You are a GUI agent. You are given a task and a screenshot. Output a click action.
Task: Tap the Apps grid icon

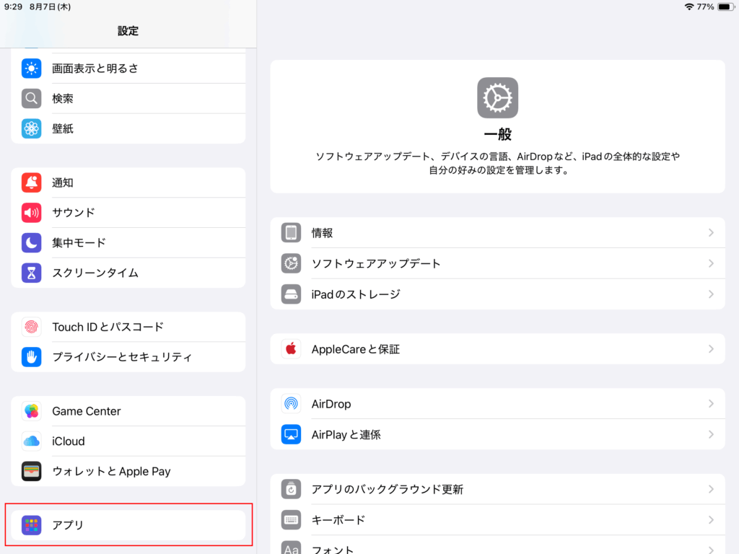31,525
